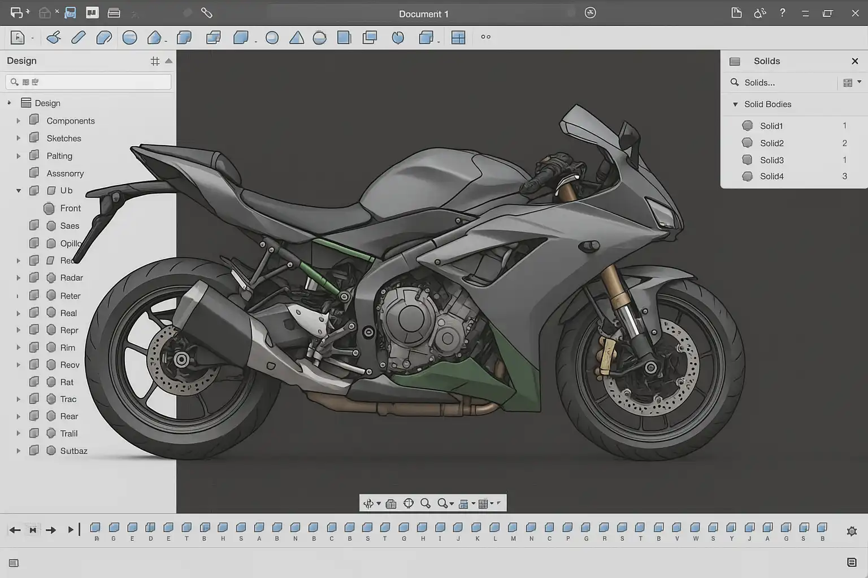
Task: Choose the cone primitive tool
Action: (296, 38)
